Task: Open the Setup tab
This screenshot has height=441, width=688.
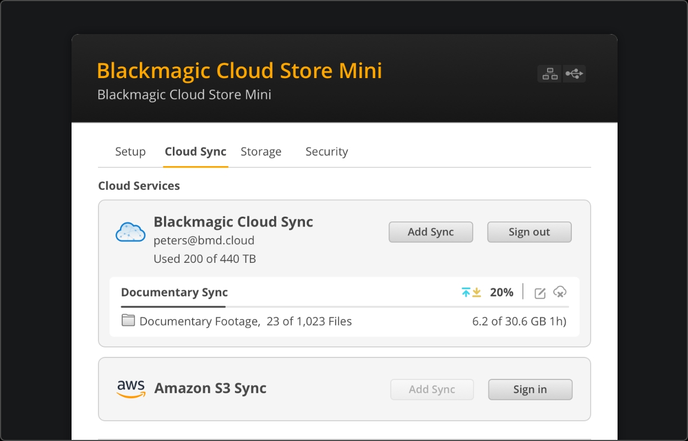Action: coord(130,152)
